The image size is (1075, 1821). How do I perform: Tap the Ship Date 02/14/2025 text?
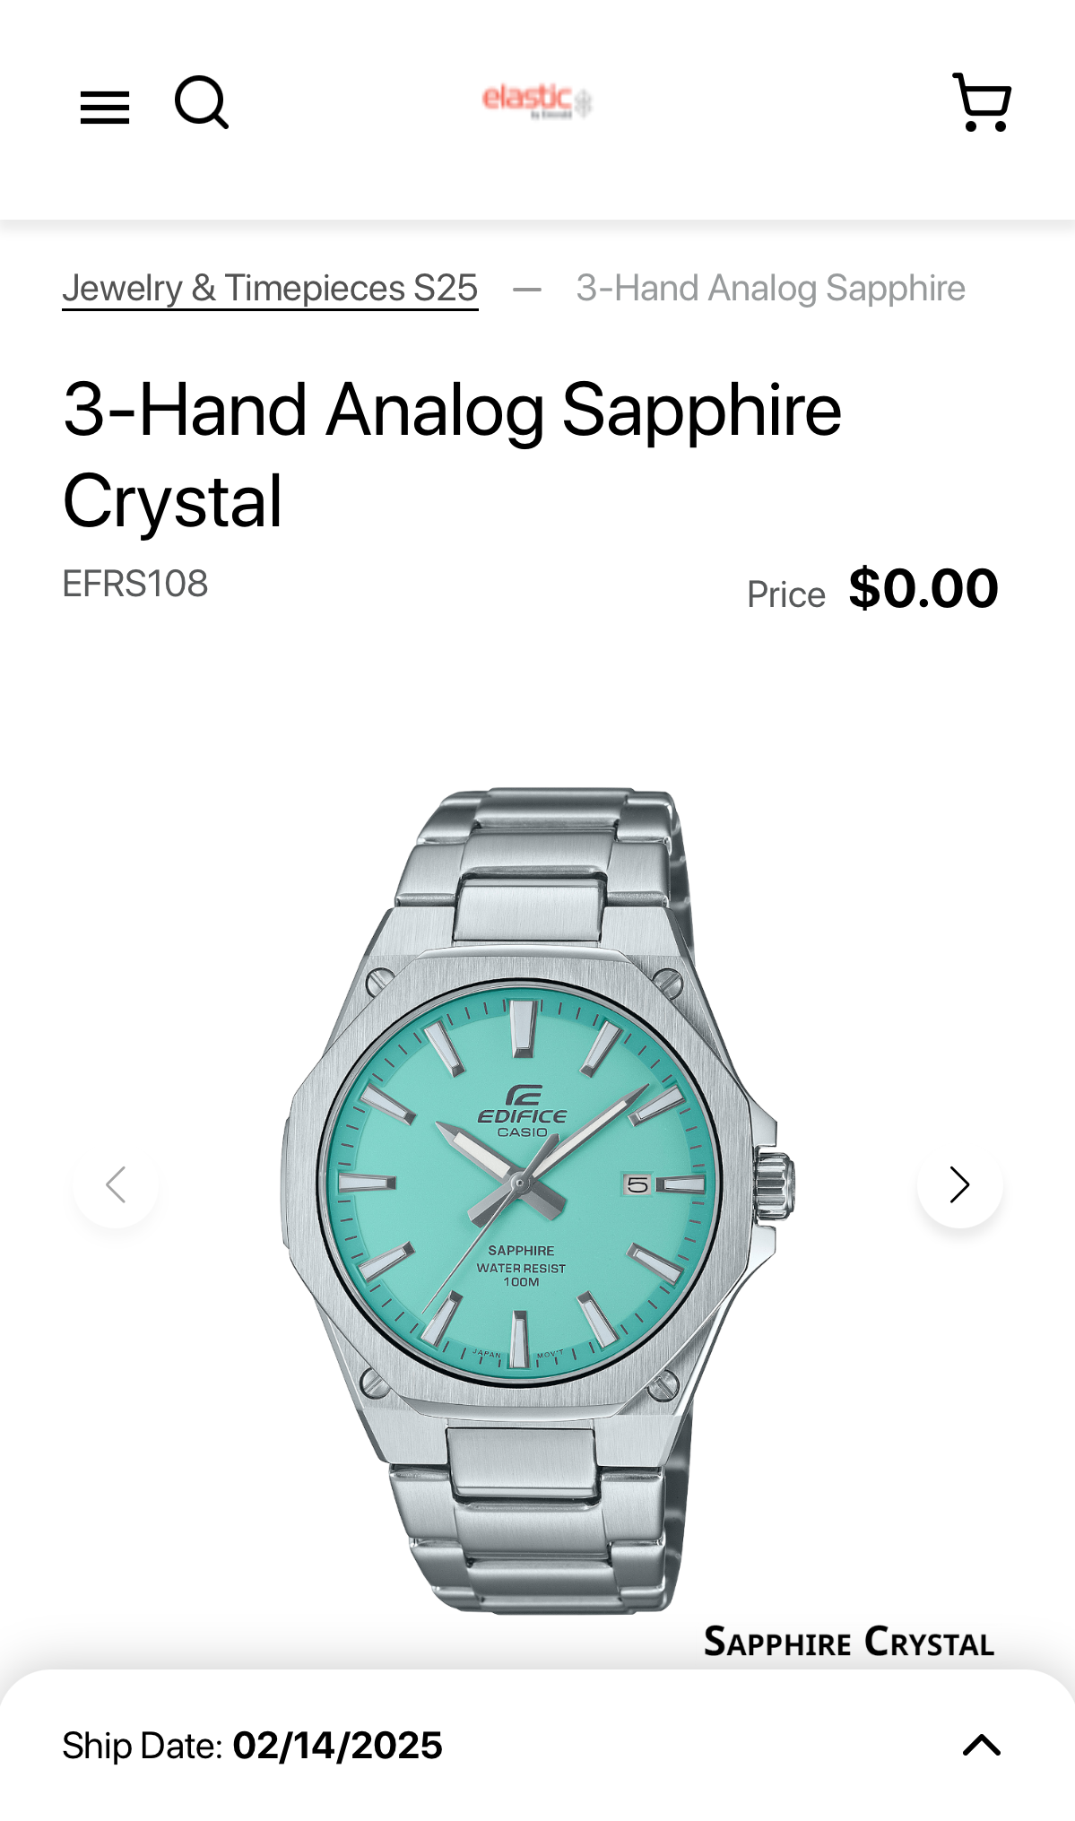[x=338, y=1746]
